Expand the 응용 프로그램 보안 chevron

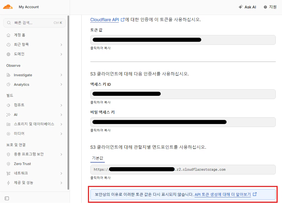61,154
